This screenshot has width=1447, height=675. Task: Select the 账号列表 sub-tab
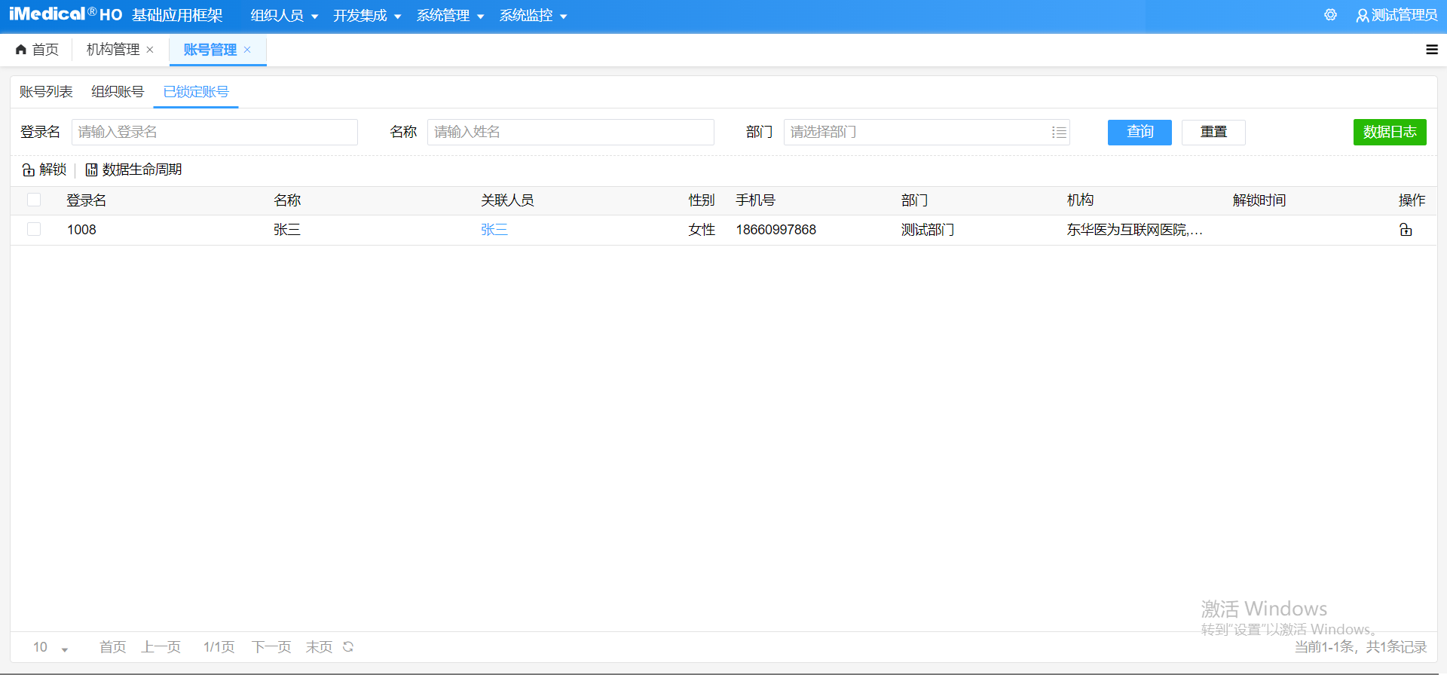(x=46, y=92)
